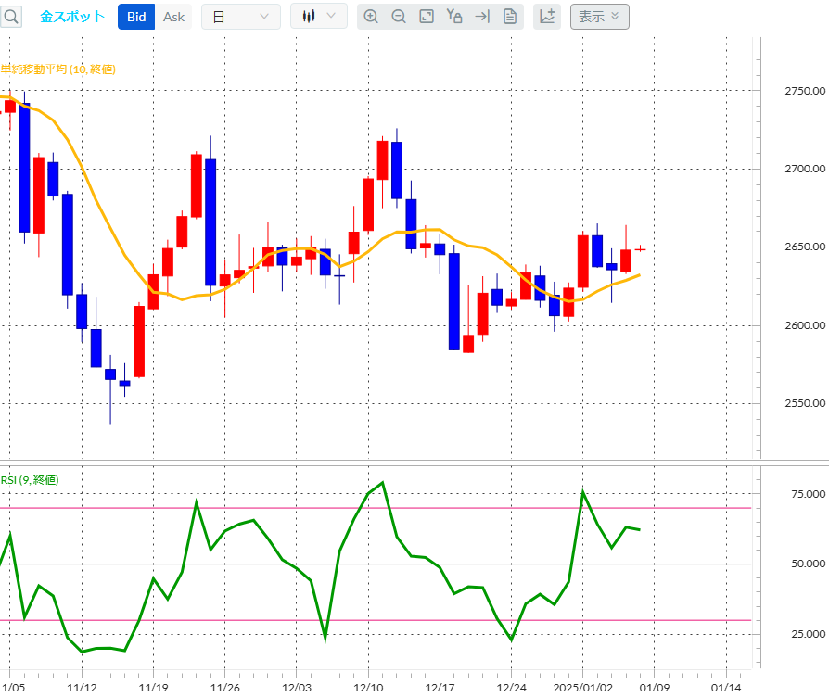Image resolution: width=829 pixels, height=697 pixels.
Task: Click the 単純移動平均 (10, 終値) indicator label
Action: pyautogui.click(x=57, y=70)
